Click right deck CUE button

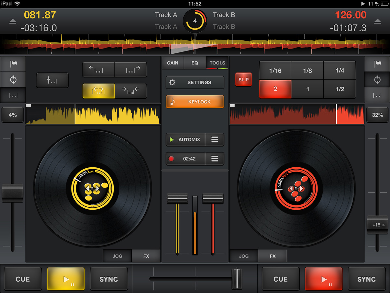[280, 279]
